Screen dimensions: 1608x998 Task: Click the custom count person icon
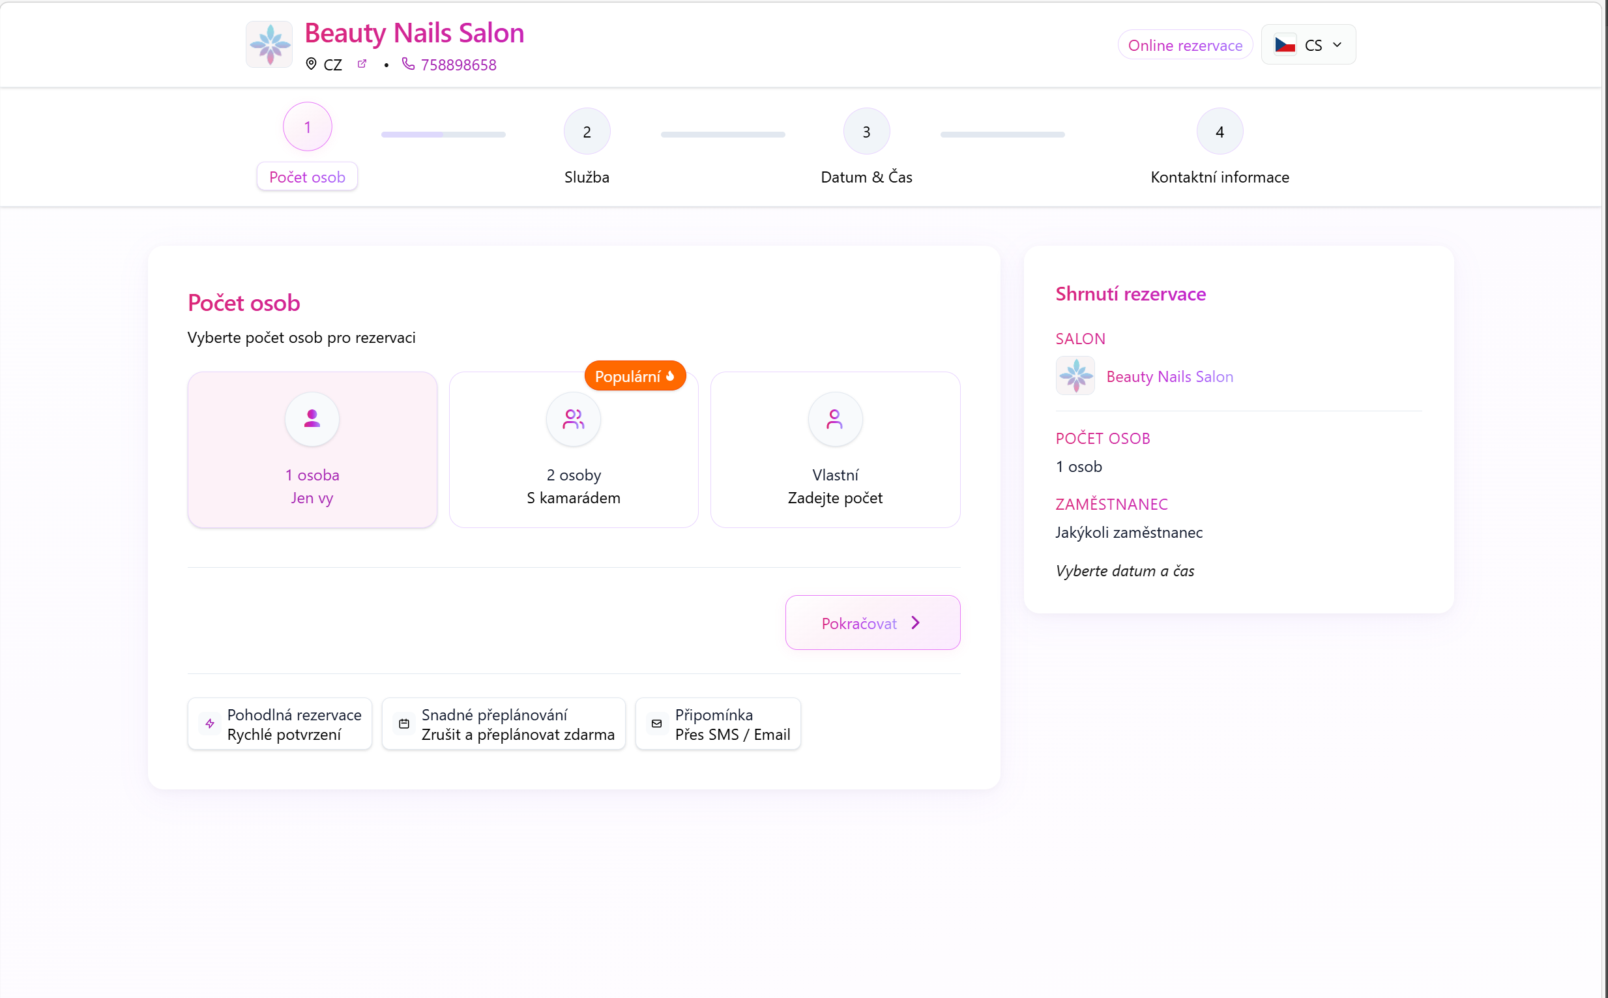coord(835,419)
